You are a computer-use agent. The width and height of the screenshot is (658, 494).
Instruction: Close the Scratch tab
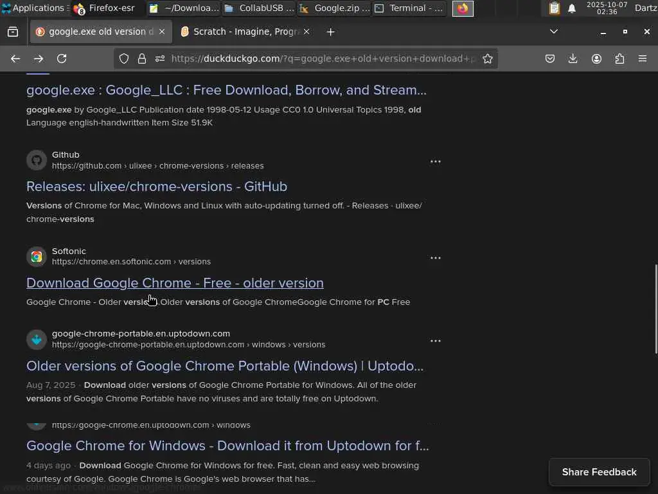pyautogui.click(x=307, y=32)
